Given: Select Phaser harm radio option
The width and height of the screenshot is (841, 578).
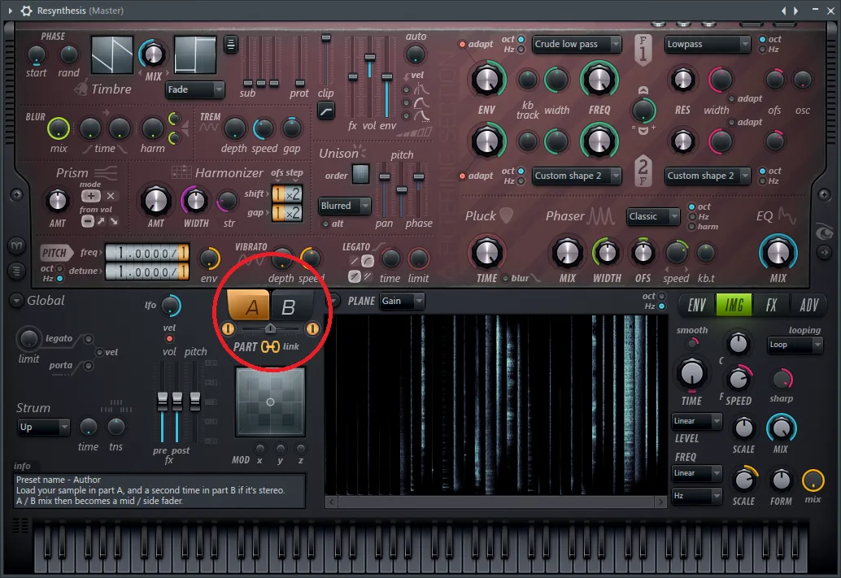Looking at the screenshot, I should tap(692, 226).
